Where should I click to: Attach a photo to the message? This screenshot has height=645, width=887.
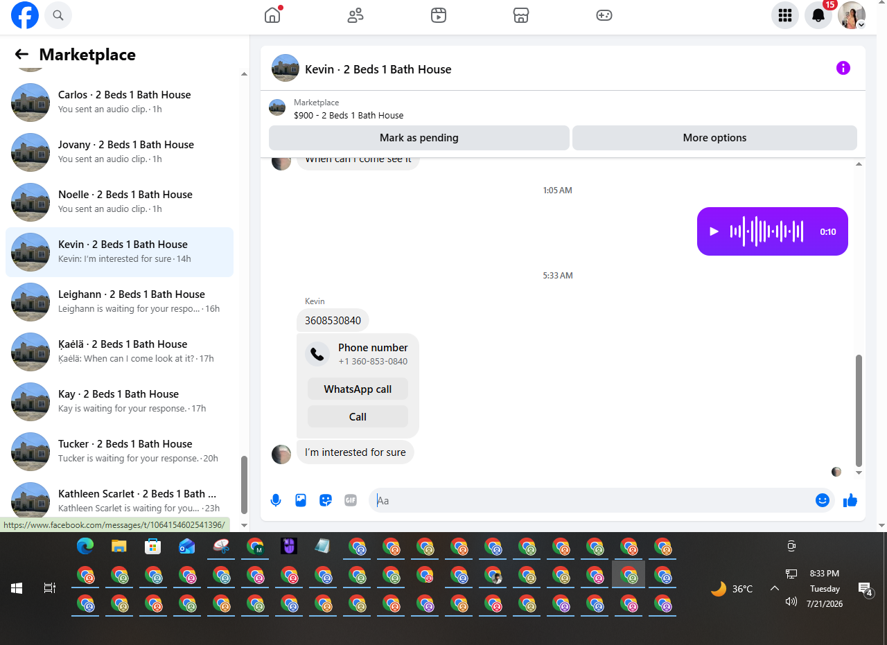point(301,500)
